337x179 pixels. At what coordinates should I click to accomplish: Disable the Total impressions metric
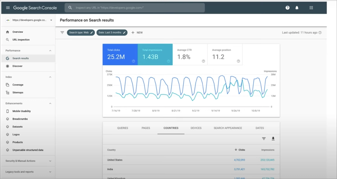155,54
